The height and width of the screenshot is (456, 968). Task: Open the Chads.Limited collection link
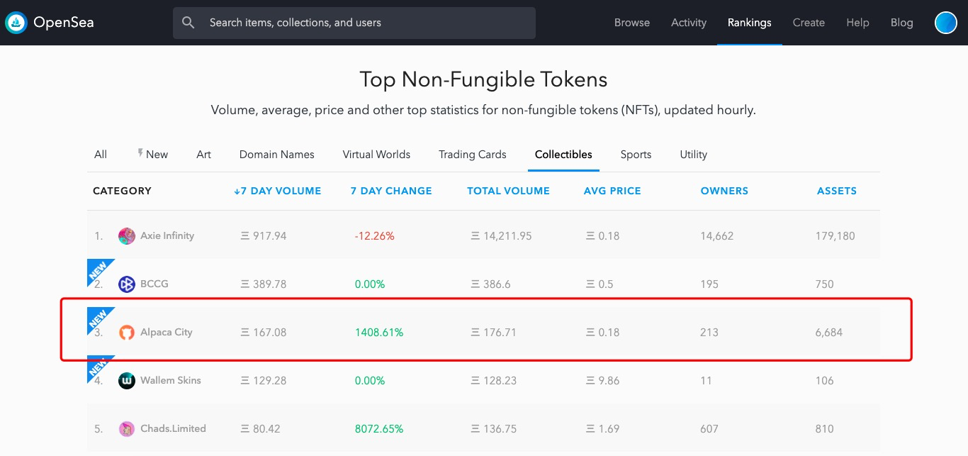pyautogui.click(x=173, y=429)
